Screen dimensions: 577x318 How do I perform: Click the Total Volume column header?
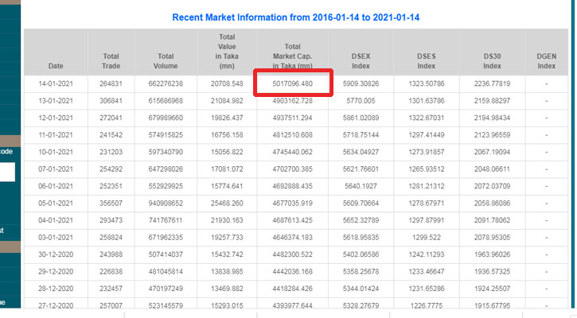(x=166, y=60)
